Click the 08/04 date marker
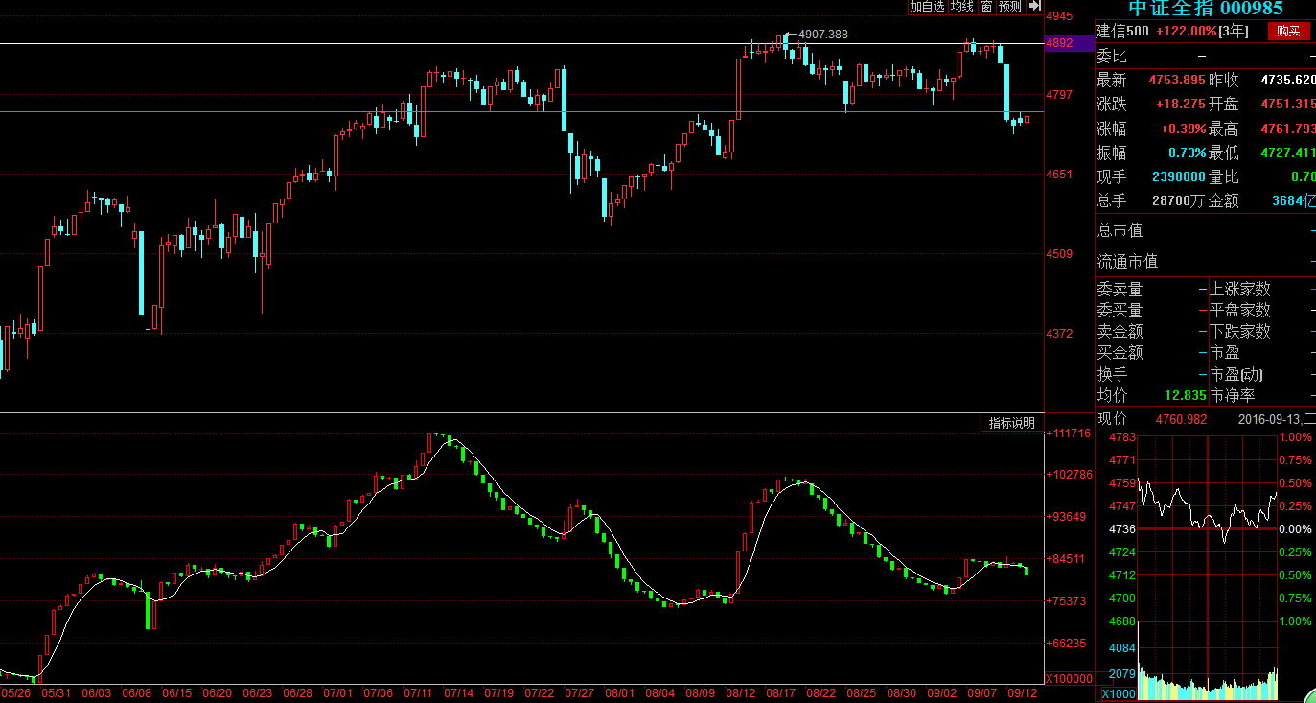The image size is (1316, 703). click(x=660, y=692)
